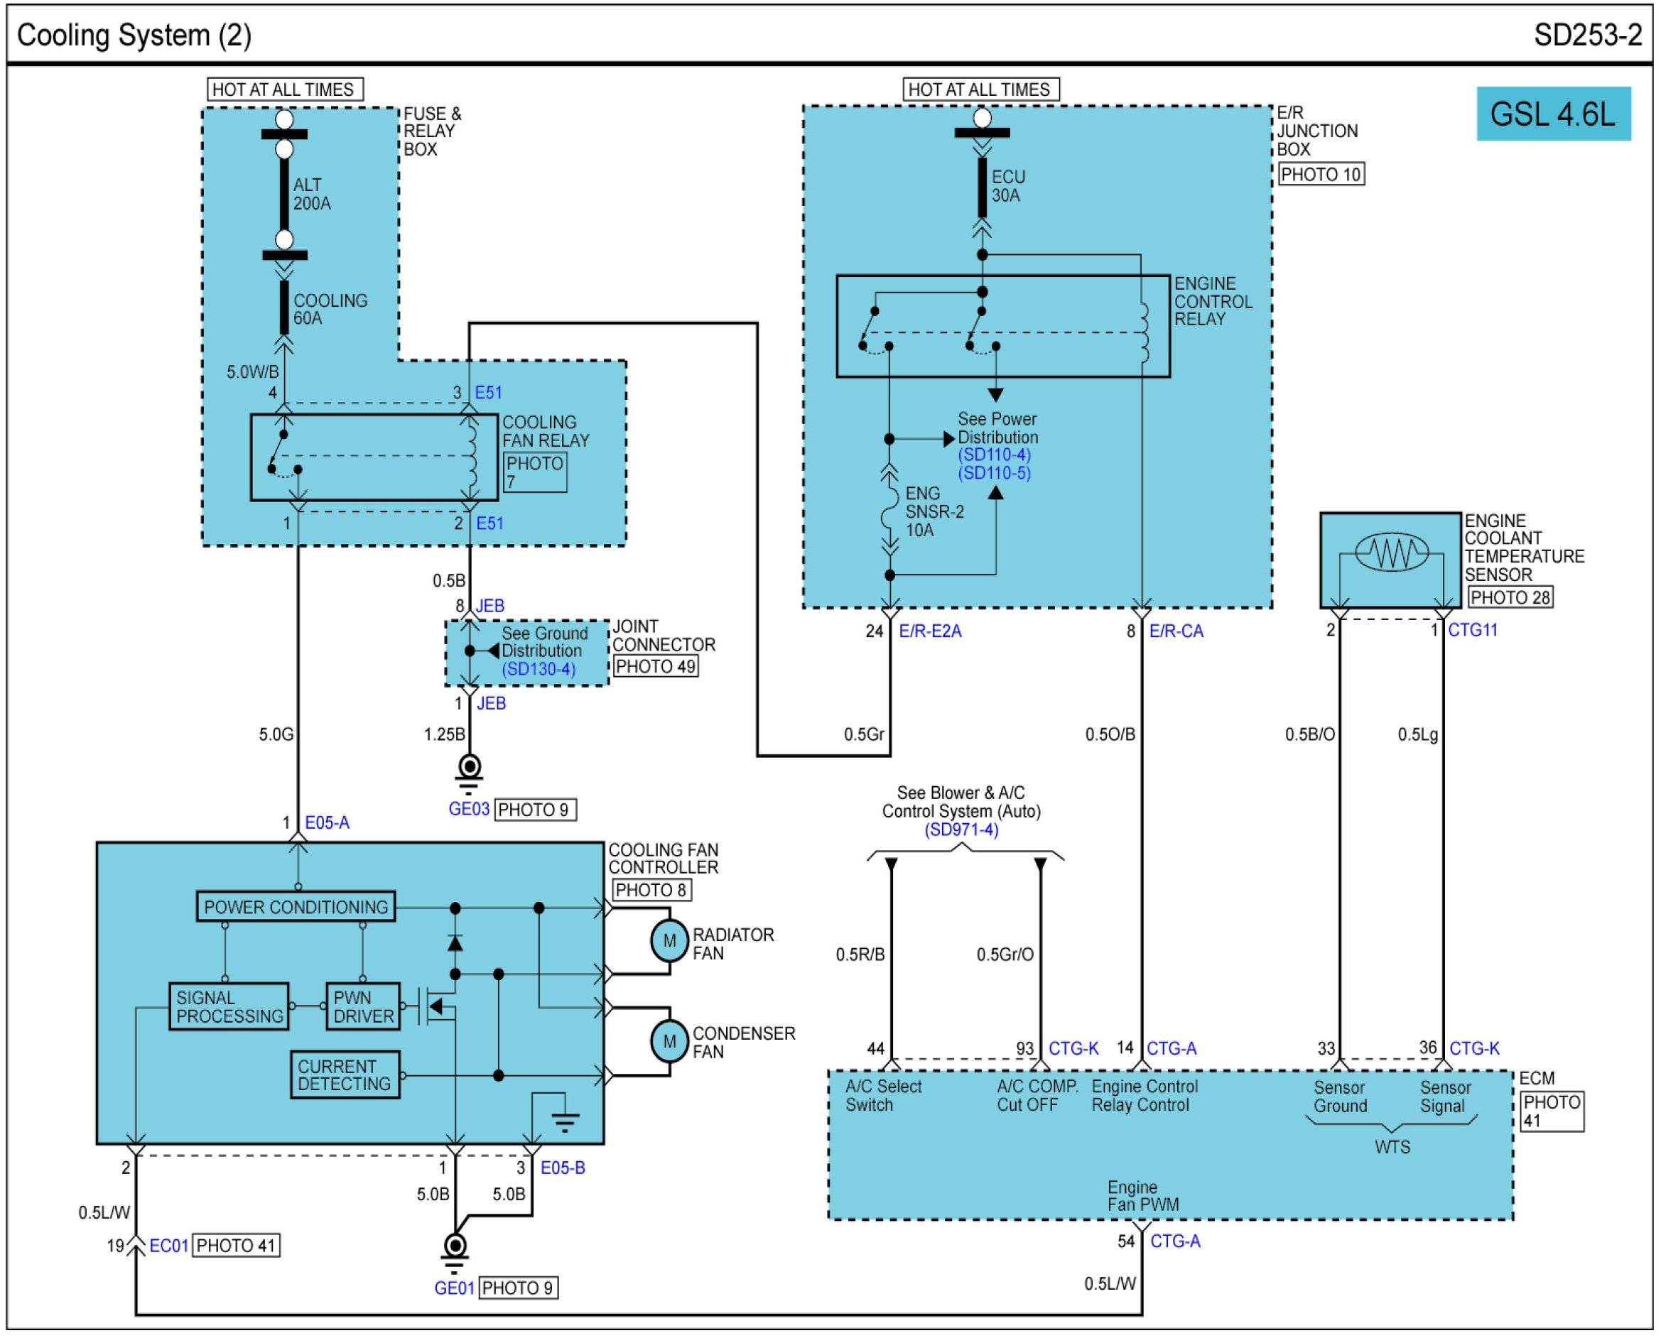Click the CURRENT DETECTING block
The height and width of the screenshot is (1338, 1661).
[345, 1075]
